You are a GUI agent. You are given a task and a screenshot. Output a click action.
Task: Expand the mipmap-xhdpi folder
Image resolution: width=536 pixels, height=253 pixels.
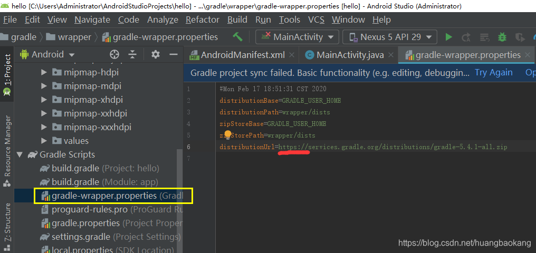click(44, 100)
